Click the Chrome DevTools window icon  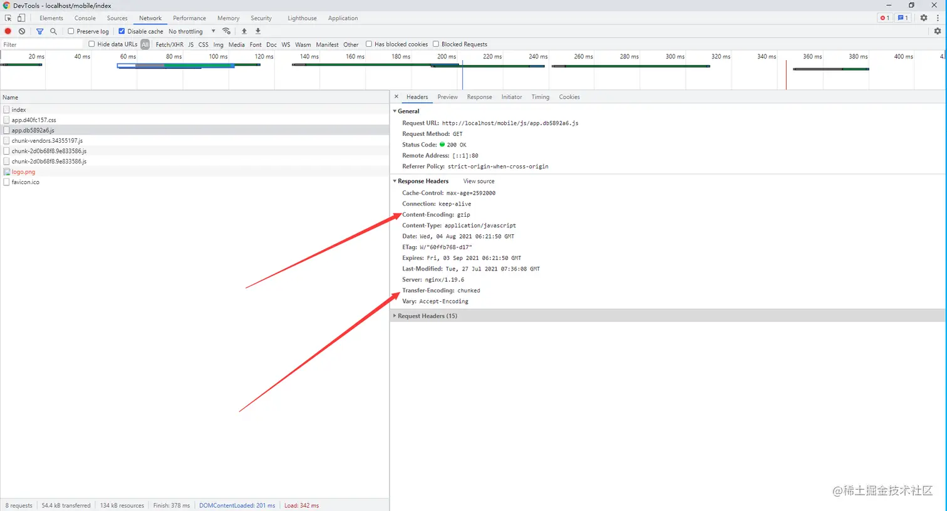point(6,5)
